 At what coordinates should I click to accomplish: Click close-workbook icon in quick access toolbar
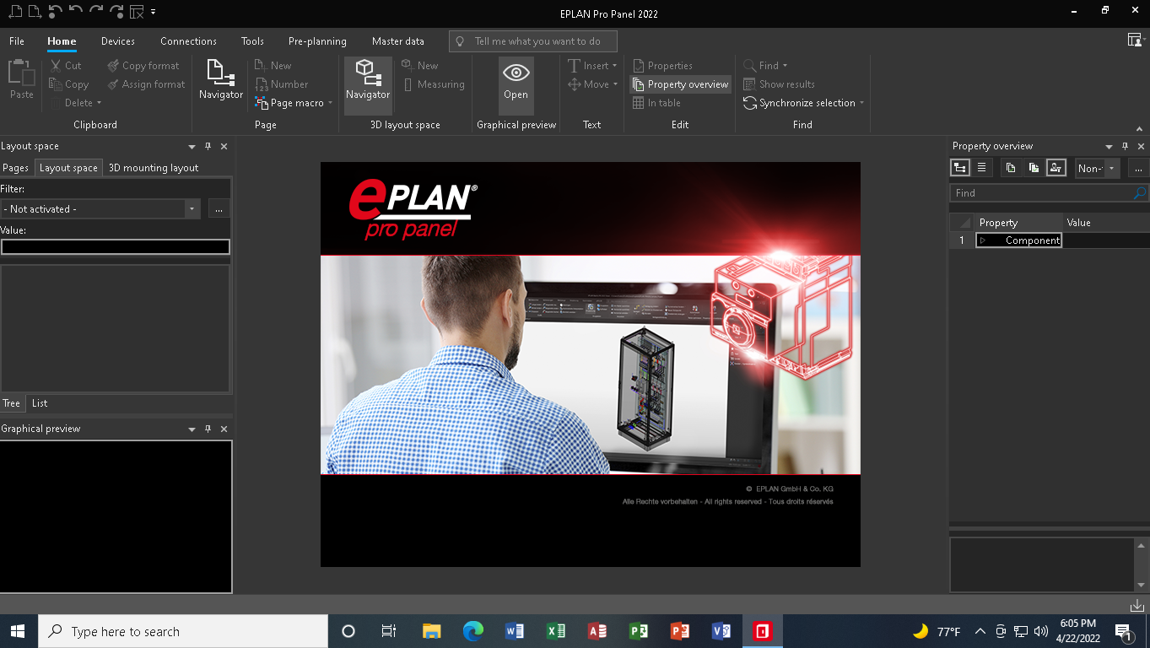click(137, 12)
